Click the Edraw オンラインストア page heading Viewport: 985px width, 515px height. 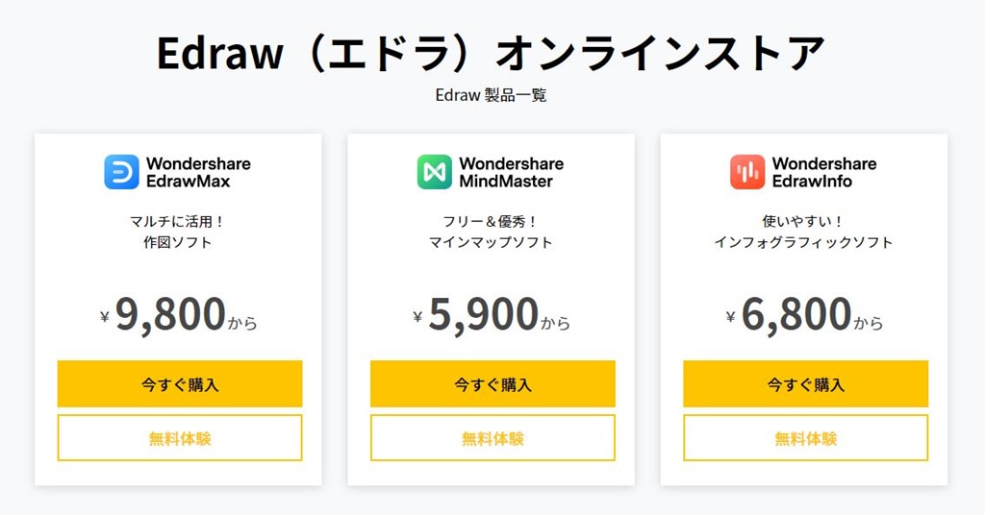[x=491, y=53]
